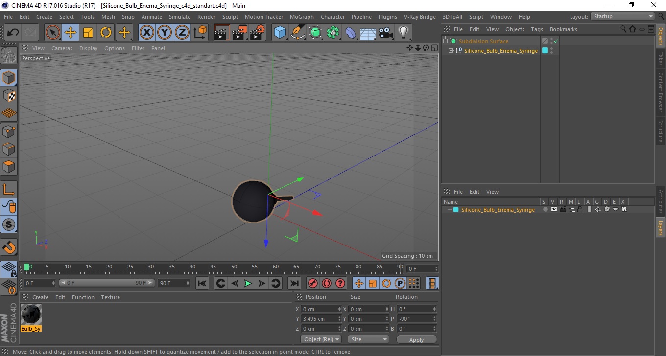Go to end of animation
This screenshot has width=666, height=356.
click(x=294, y=283)
